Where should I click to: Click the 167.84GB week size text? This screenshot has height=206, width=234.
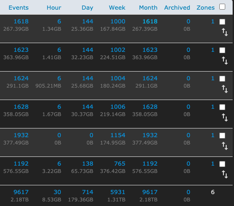click(113, 29)
